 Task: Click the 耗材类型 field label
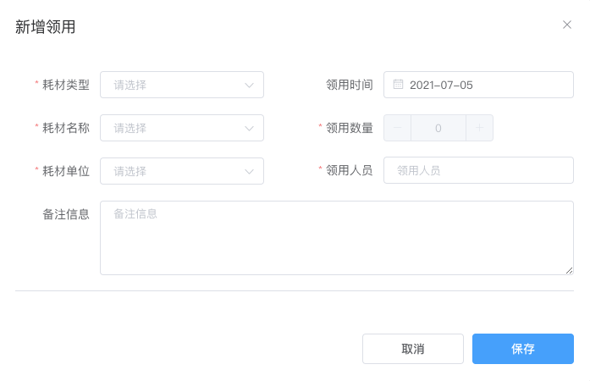(66, 85)
